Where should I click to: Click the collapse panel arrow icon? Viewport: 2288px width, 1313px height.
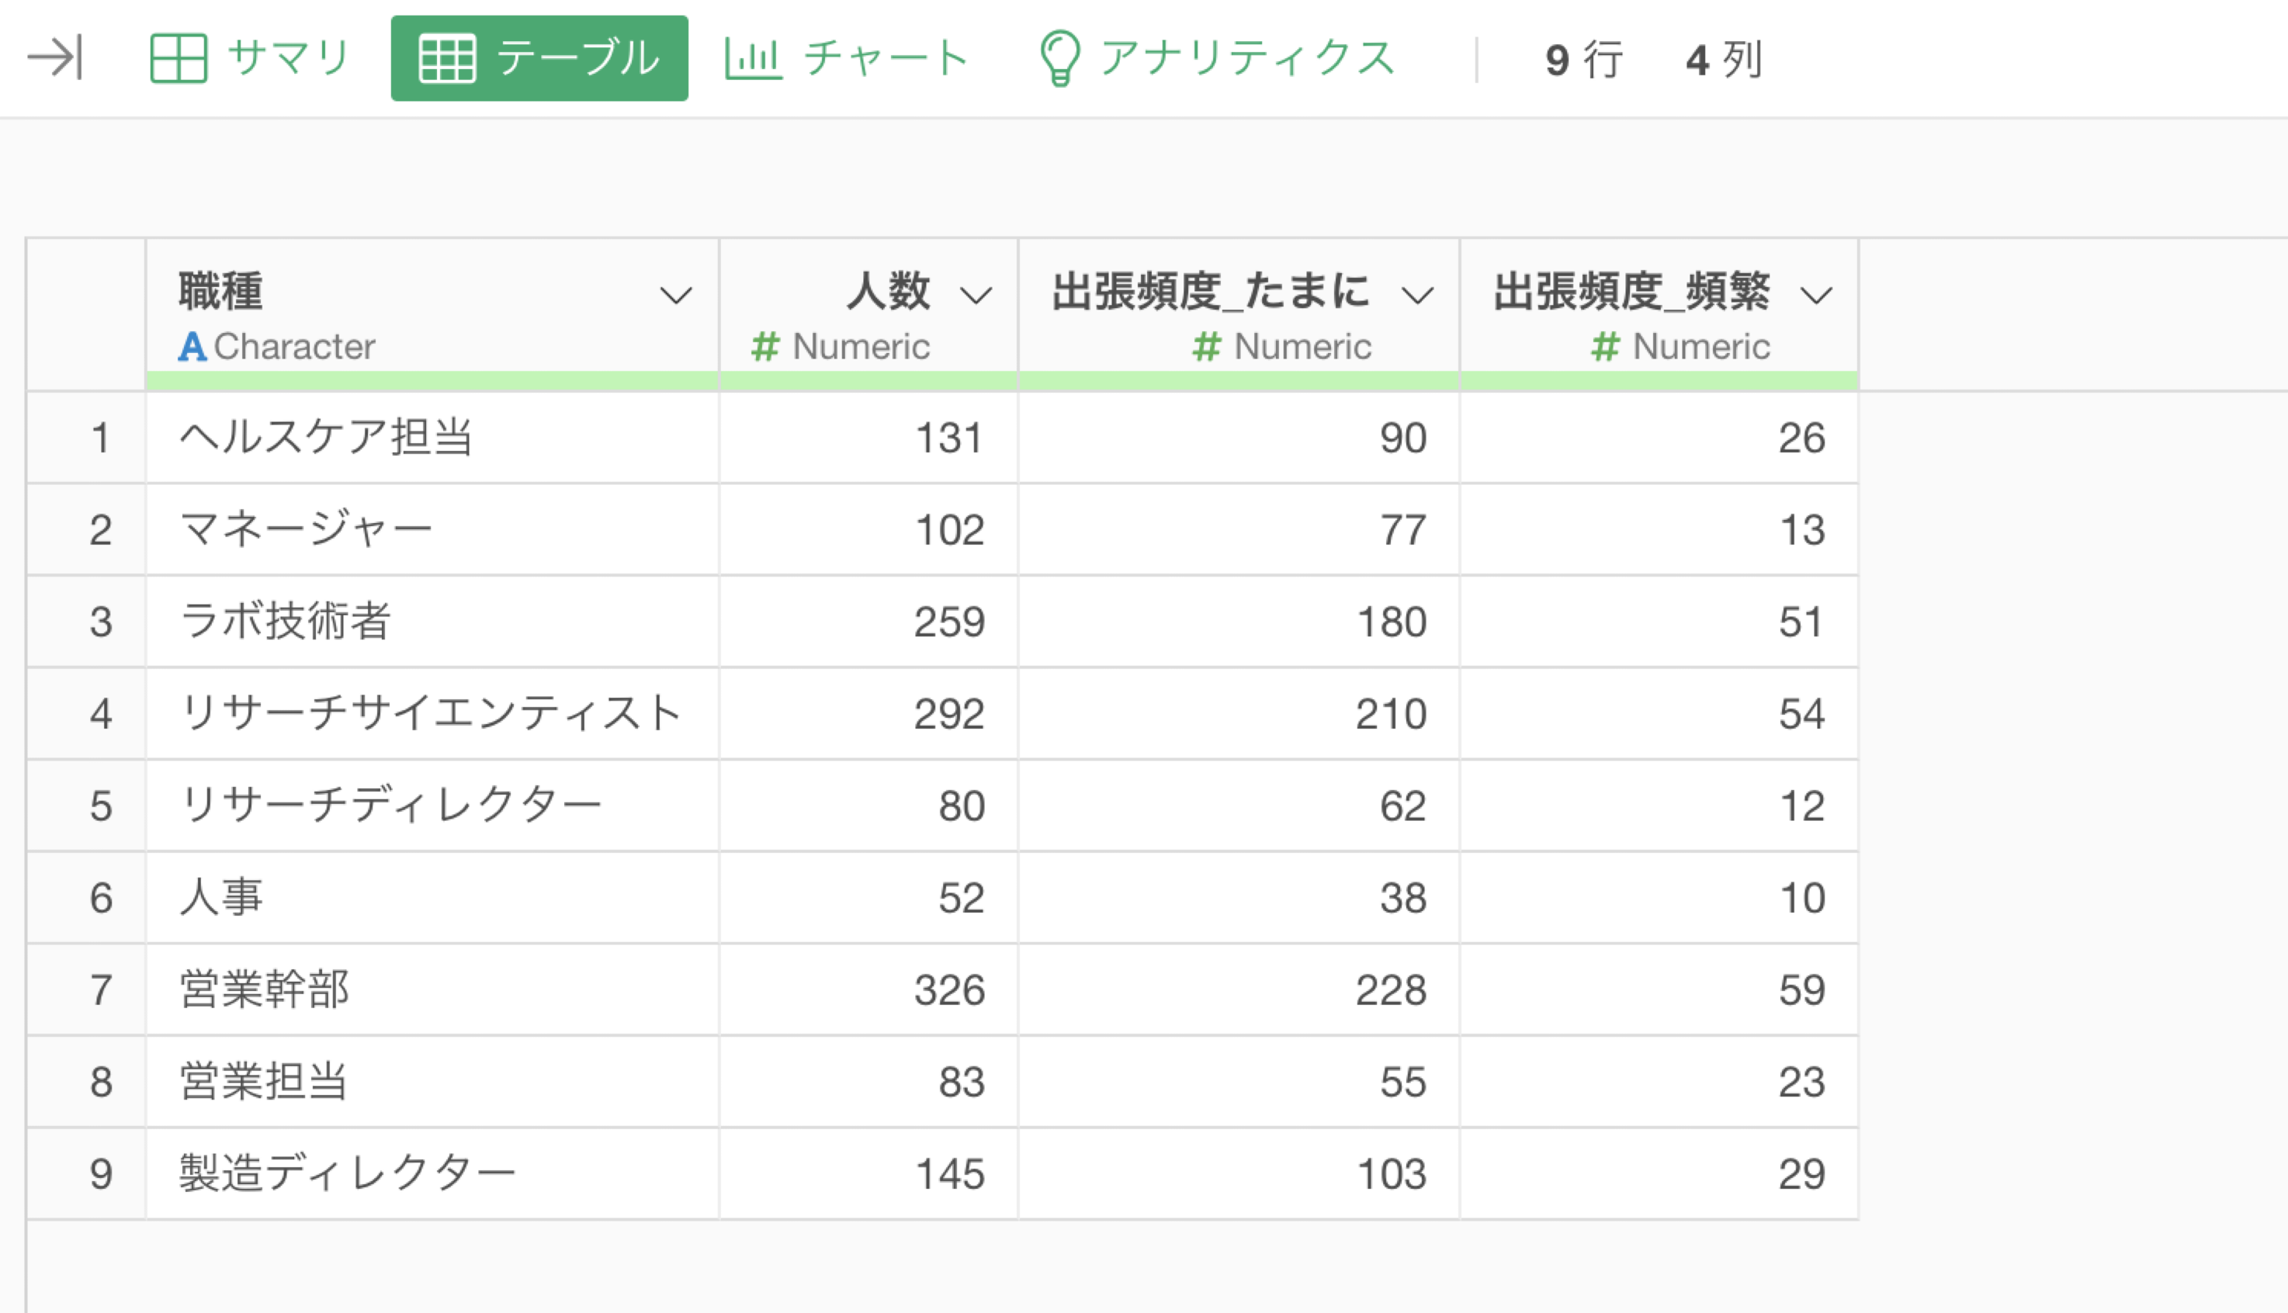click(x=55, y=57)
